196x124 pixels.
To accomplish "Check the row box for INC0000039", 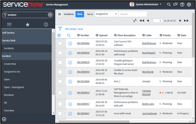I will point(60,62).
